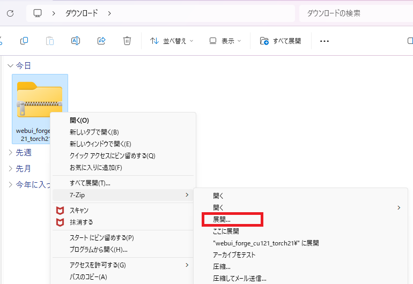Choose すべて展開(T)... in the context menu
Screen dimensions: 413x284
123,183
